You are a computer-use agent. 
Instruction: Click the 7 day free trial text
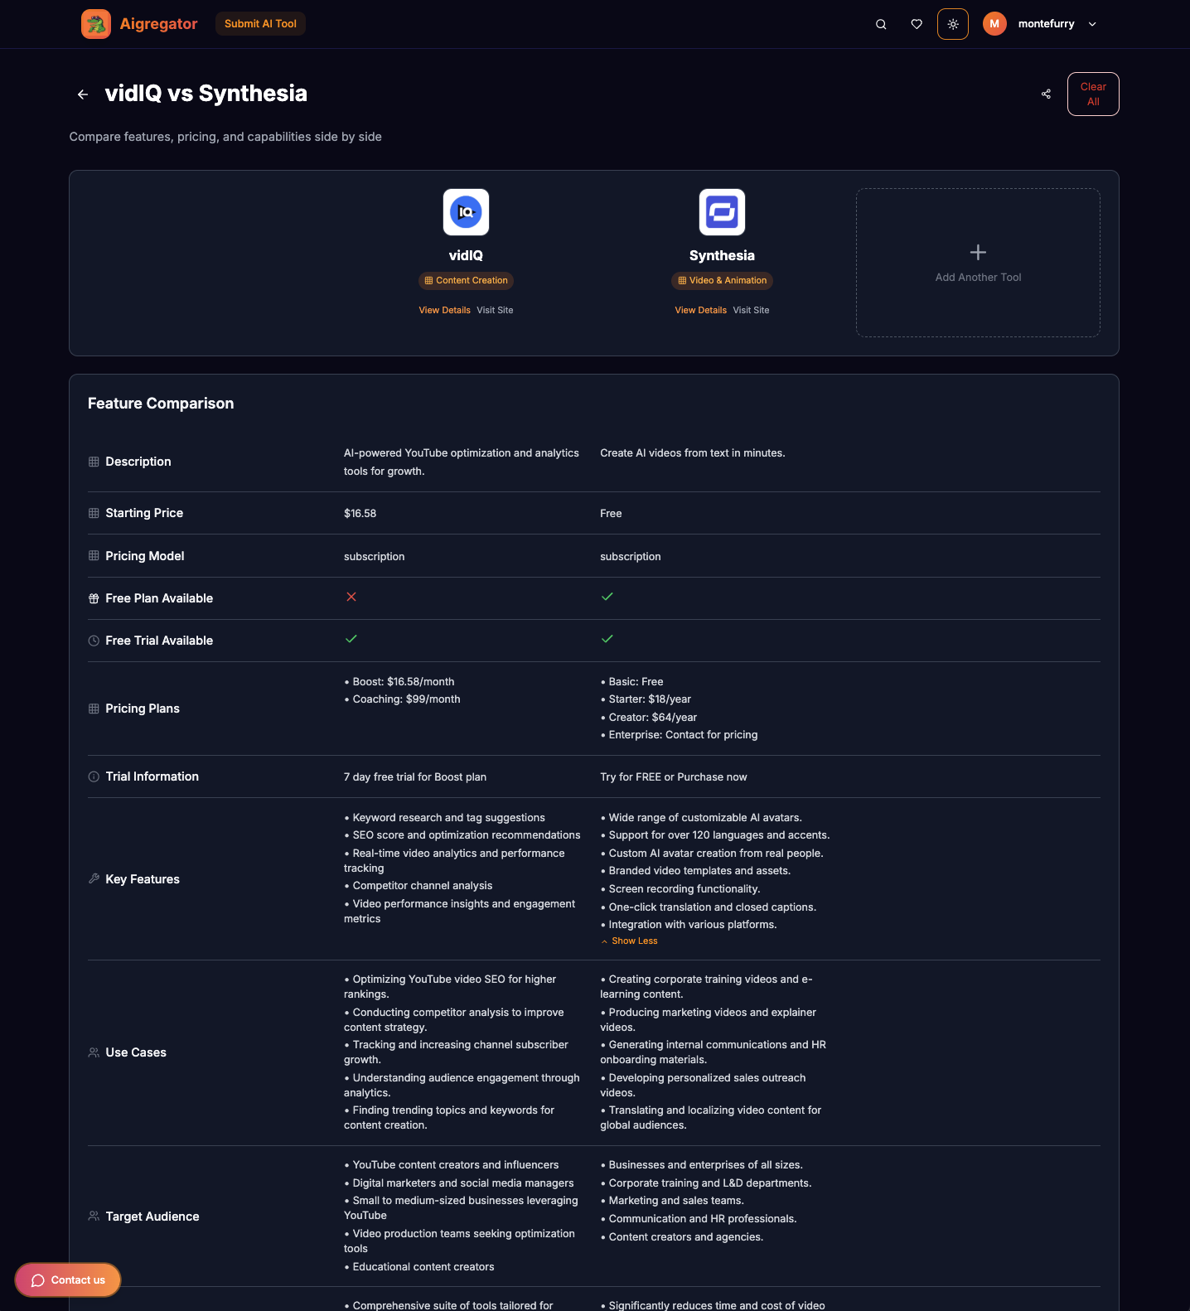(415, 777)
